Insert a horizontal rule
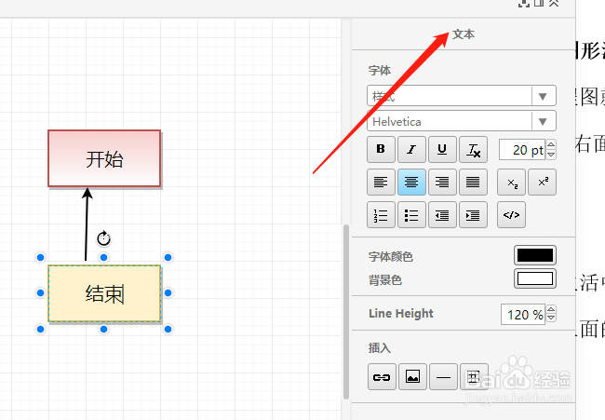Image resolution: width=605 pixels, height=420 pixels. point(443,377)
